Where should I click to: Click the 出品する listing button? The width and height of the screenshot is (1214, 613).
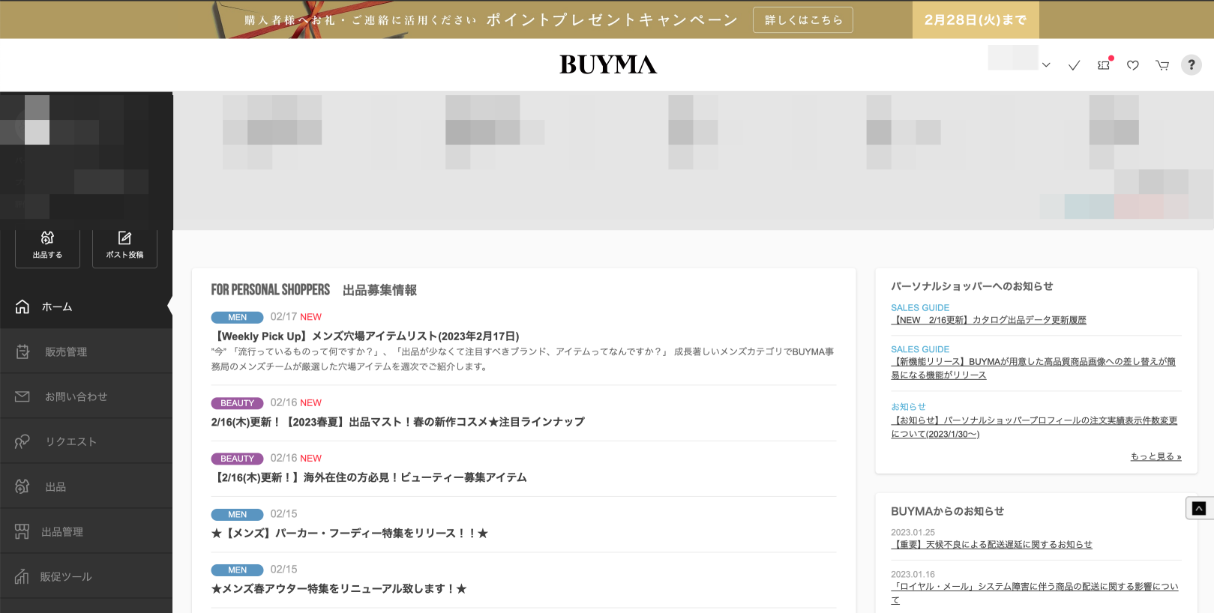point(47,248)
